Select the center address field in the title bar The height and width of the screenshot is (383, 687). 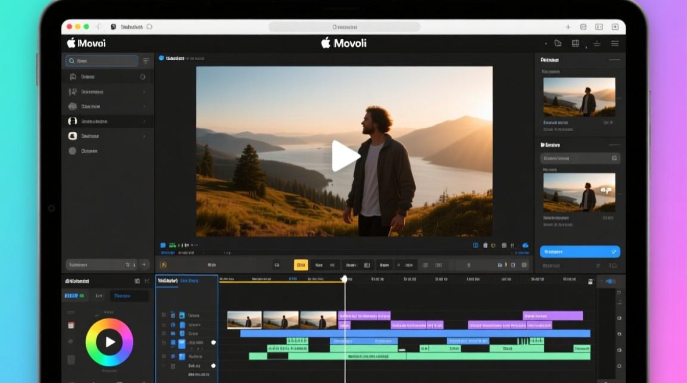tap(345, 27)
